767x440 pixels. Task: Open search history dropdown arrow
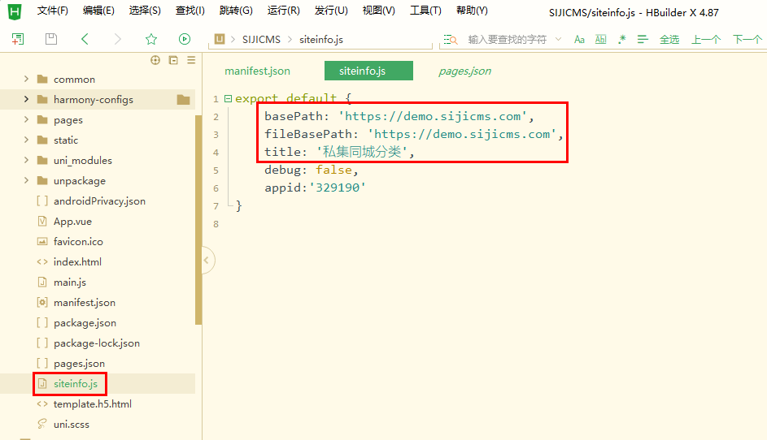click(558, 39)
